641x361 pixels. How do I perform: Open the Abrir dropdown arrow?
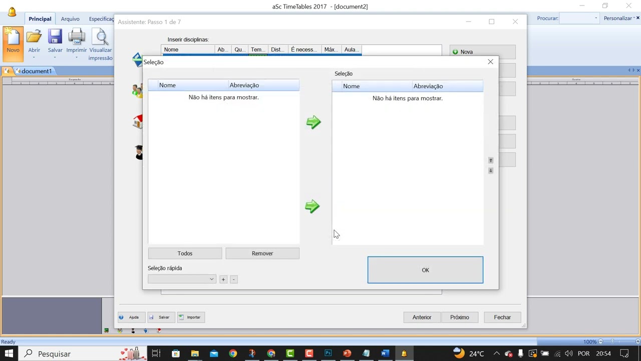pos(34,58)
